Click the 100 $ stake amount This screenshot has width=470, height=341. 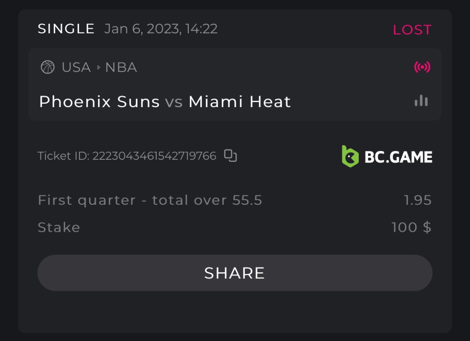tap(411, 227)
